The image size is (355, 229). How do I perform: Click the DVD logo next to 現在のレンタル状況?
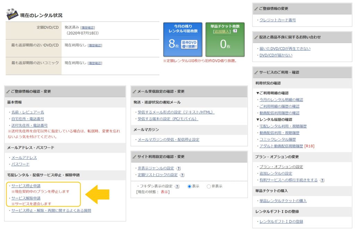pos(12,14)
